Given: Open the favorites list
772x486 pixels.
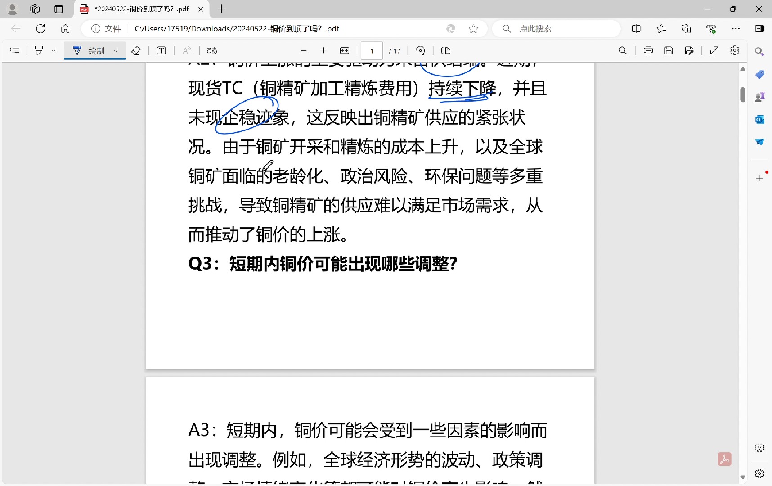Looking at the screenshot, I should click(x=661, y=29).
